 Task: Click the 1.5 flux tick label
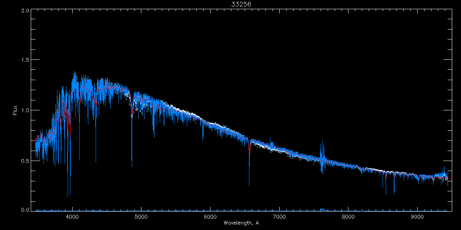coord(25,60)
